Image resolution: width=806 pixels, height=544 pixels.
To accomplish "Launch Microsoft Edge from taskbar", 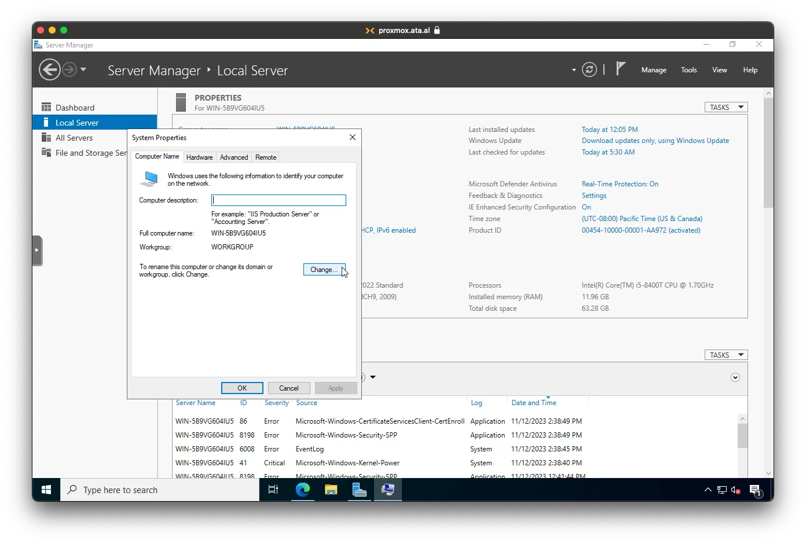I will pyautogui.click(x=302, y=490).
